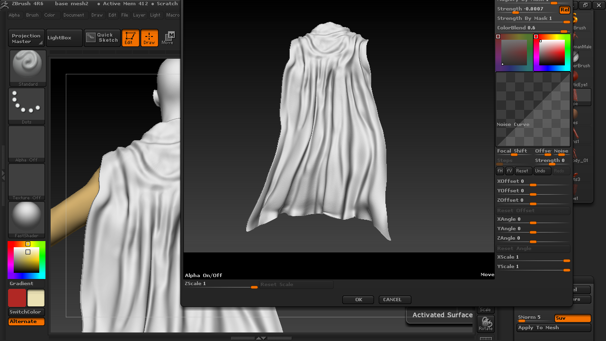
Task: Open the Brush menu
Action: tap(32, 15)
